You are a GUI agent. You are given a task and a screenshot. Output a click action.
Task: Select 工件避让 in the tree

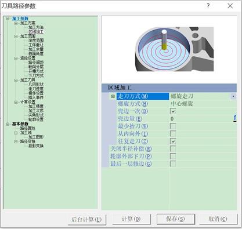click(36, 45)
